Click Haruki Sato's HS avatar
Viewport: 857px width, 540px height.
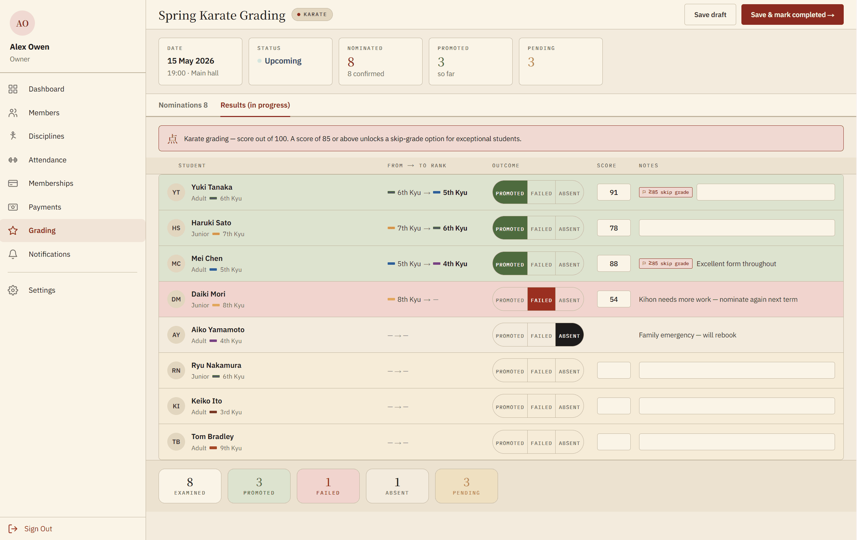[x=176, y=228]
